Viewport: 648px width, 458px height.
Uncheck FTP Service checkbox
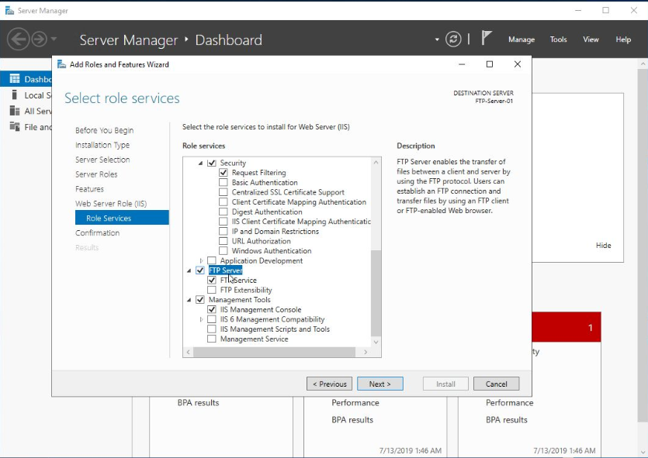click(212, 281)
